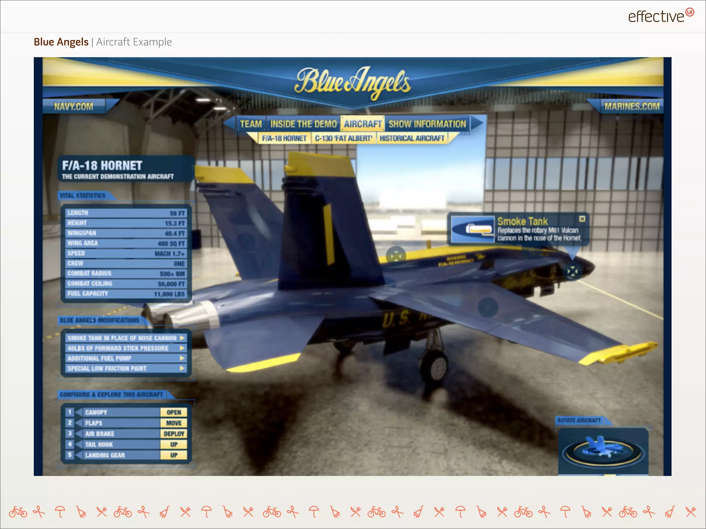Toggle the landing gear UP button
This screenshot has height=529, width=706.
(174, 455)
